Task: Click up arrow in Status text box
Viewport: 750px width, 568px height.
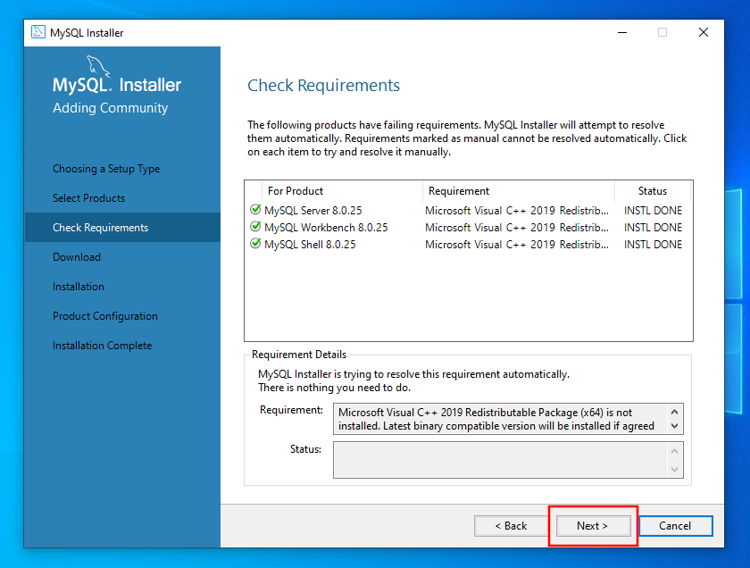Action: [674, 451]
